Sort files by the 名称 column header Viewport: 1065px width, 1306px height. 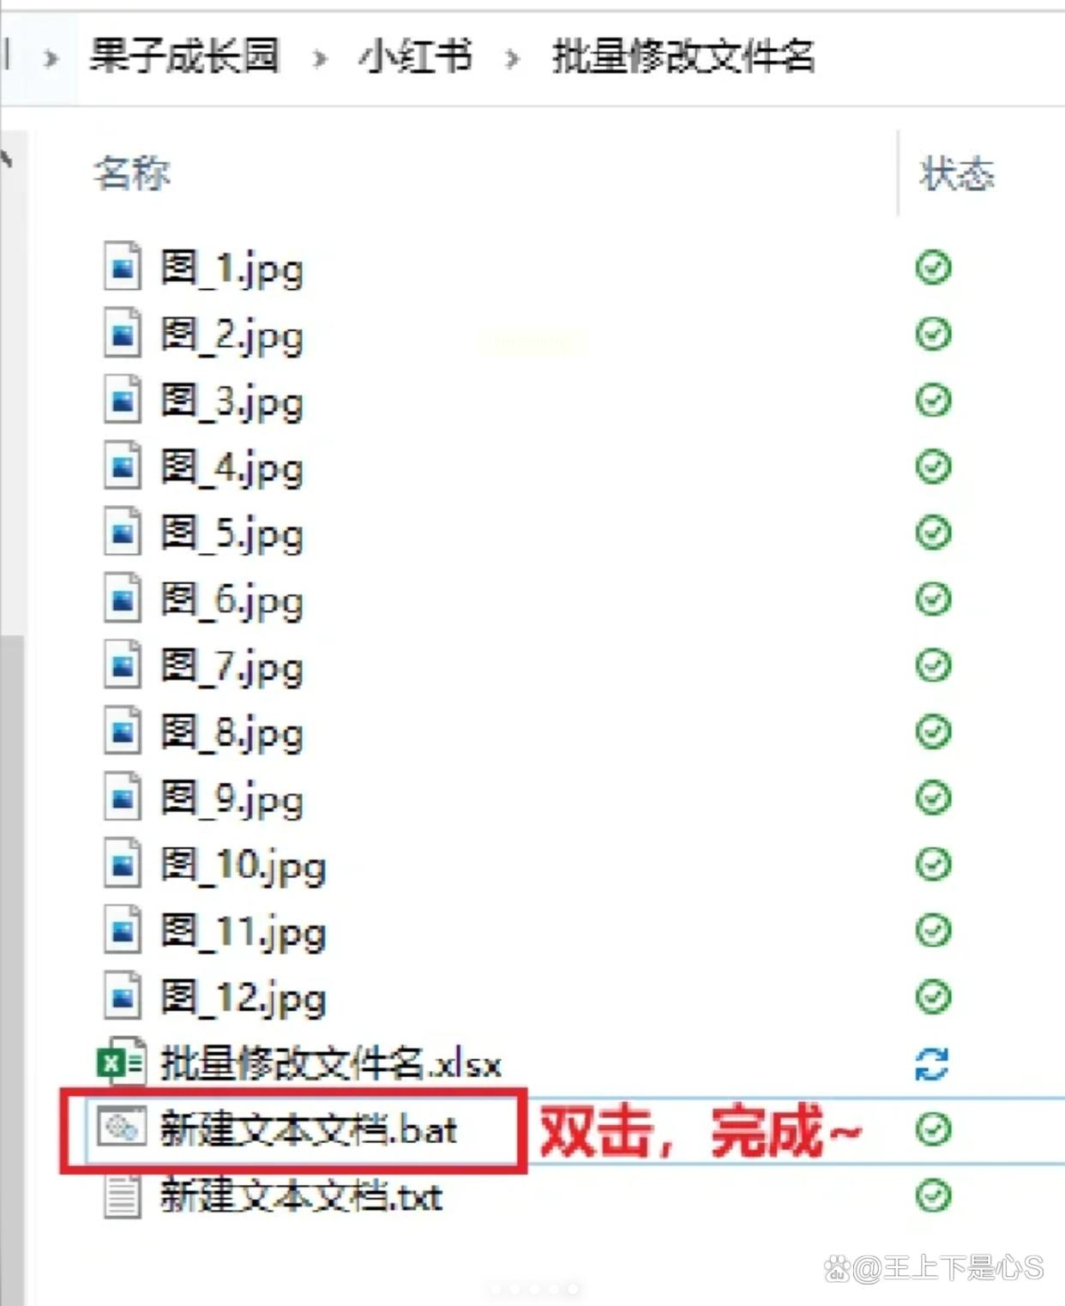(x=132, y=173)
